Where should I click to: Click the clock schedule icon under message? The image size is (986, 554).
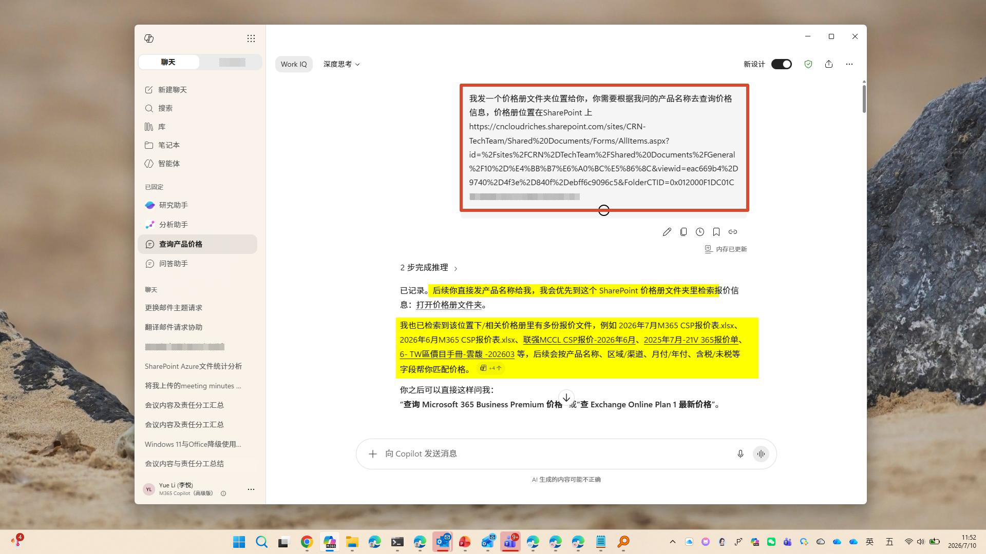pos(700,232)
